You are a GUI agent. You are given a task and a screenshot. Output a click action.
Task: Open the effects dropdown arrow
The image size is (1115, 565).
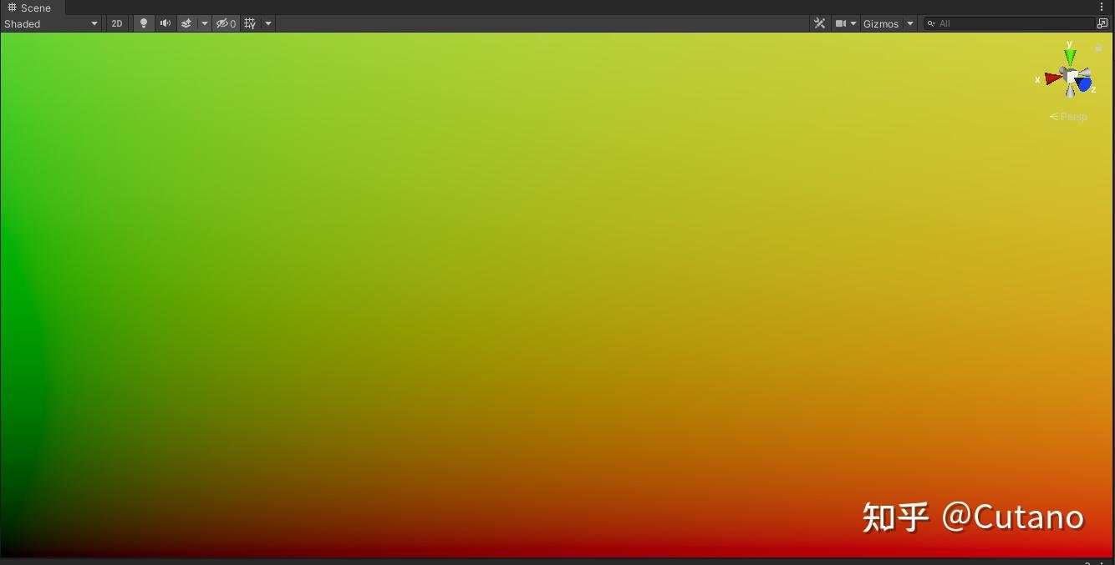click(204, 23)
